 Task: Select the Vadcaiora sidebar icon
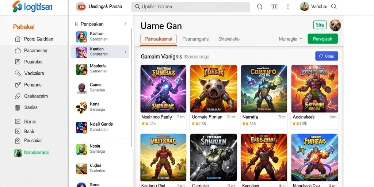point(18,73)
